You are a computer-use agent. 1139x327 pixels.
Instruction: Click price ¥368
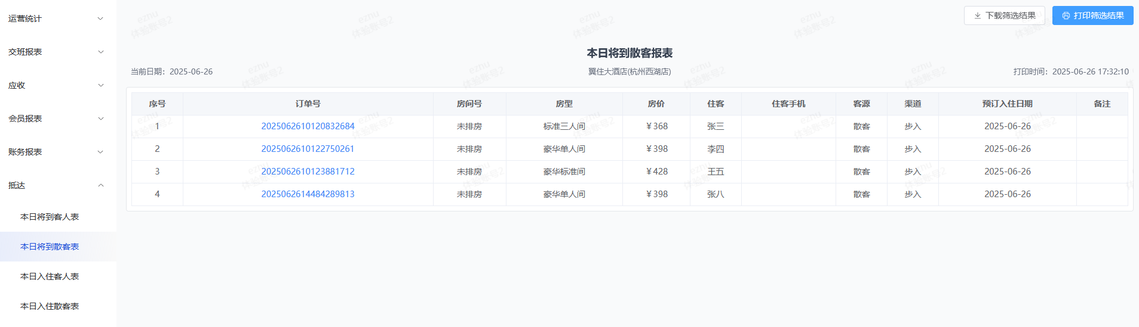click(656, 126)
